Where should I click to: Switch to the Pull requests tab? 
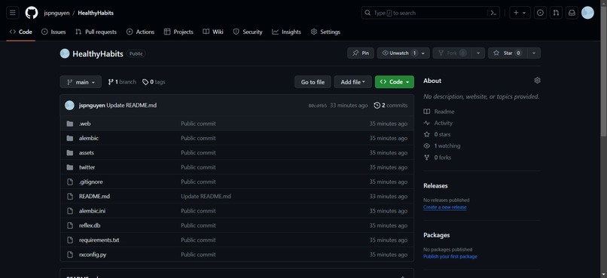(96, 32)
